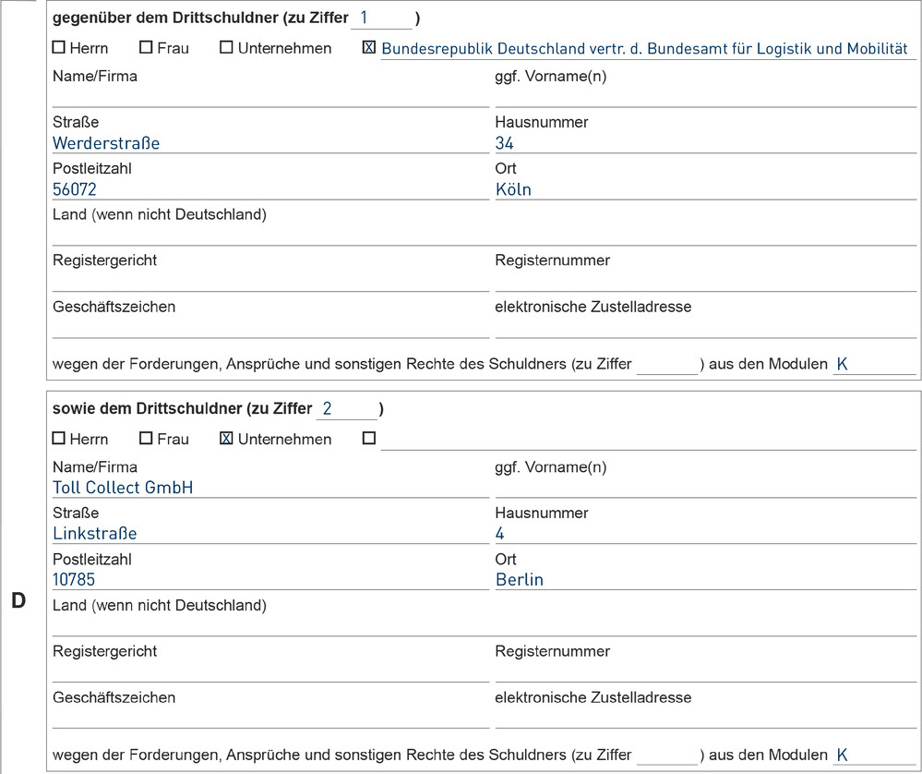Uncheck the Bundesrepublik Deutschland checkbox
922x774 pixels.
coord(369,48)
